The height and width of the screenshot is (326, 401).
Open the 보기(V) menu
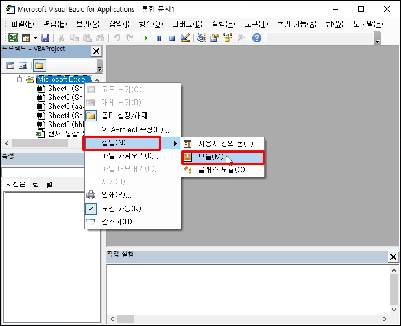[x=88, y=24]
